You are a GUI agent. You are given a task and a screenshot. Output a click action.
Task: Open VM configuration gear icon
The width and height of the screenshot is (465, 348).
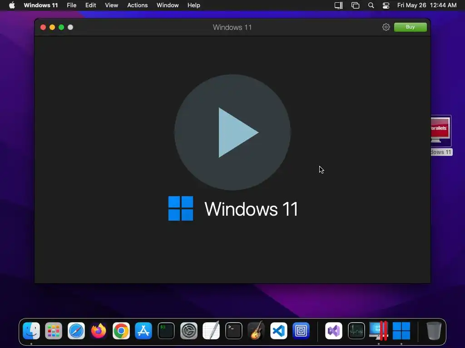(386, 27)
